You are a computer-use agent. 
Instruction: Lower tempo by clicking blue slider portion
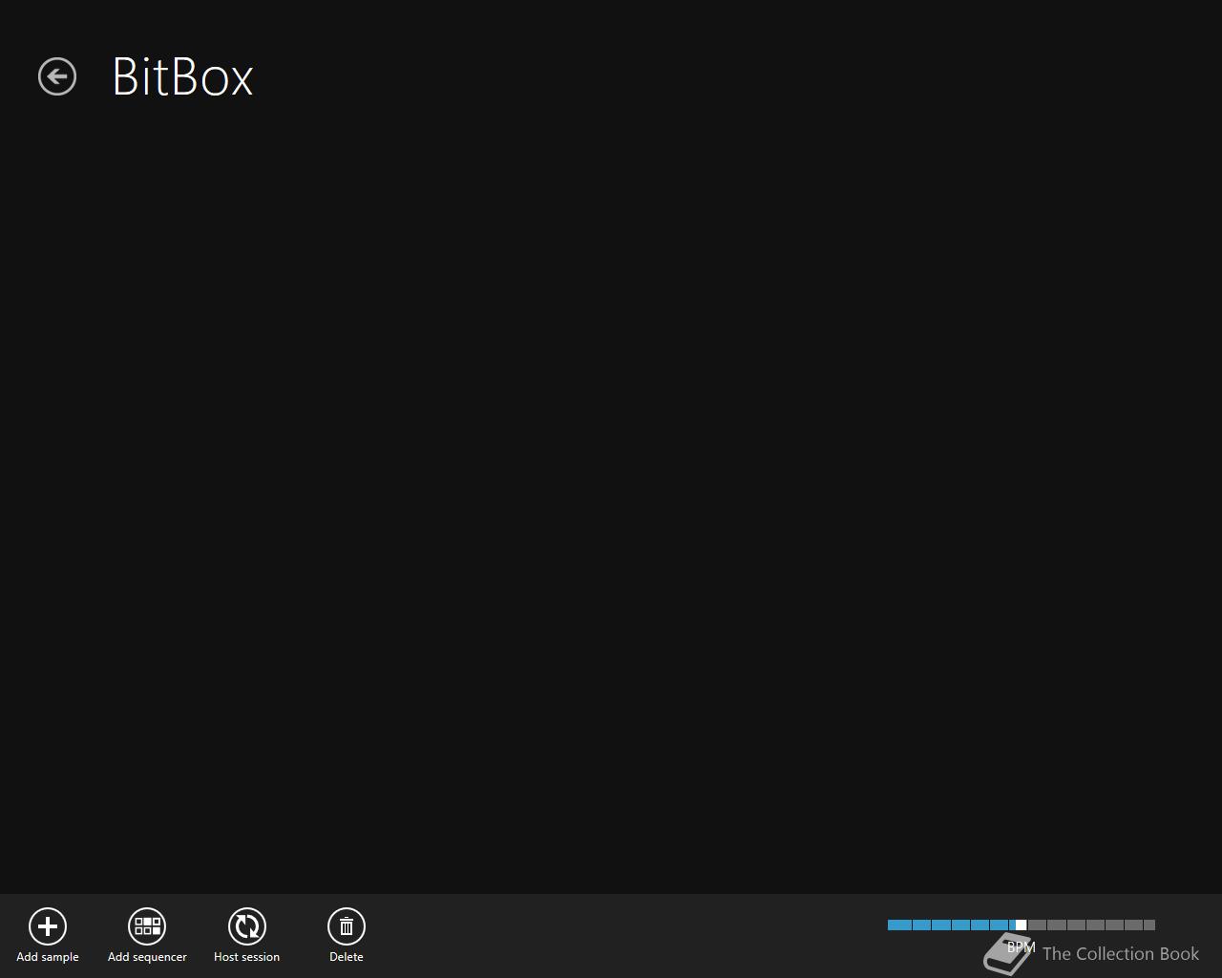point(951,925)
